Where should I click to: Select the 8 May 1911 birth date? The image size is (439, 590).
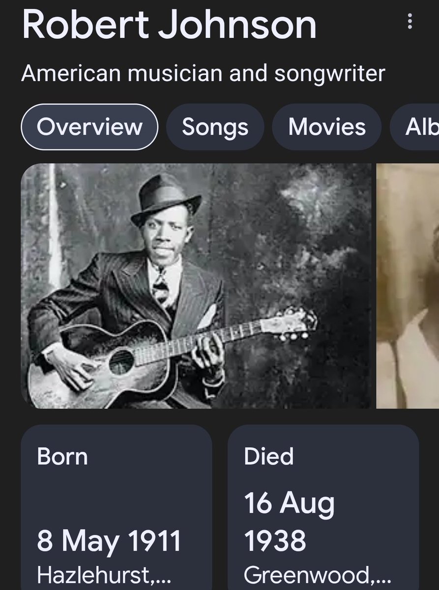coord(109,541)
